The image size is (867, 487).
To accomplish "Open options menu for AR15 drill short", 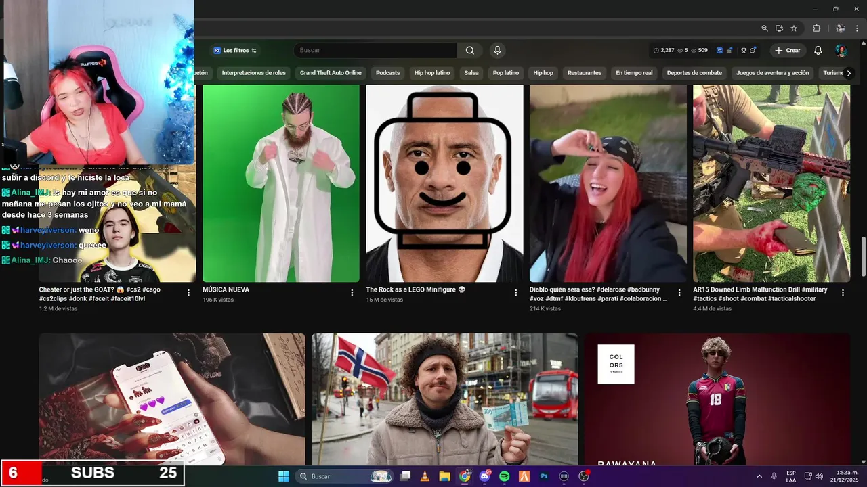I will pos(843,293).
